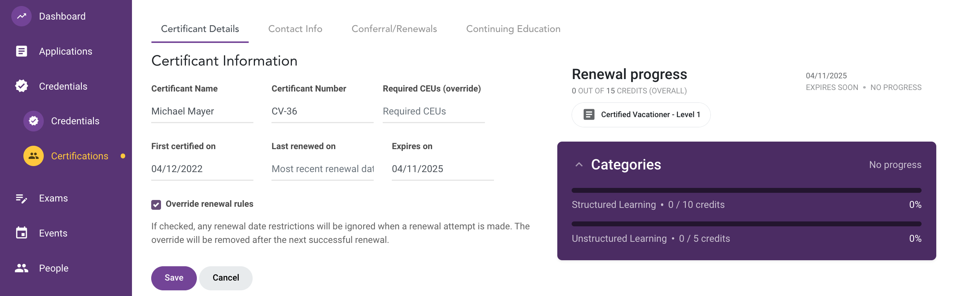Open the Dashboard trend icon

pyautogui.click(x=21, y=16)
